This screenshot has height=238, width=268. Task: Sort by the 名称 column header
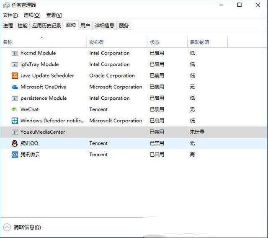pos(44,41)
